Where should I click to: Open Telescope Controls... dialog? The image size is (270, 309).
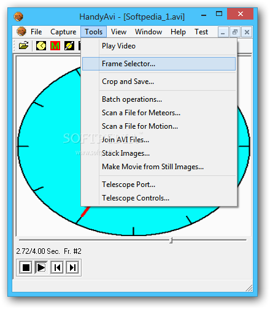159,198
